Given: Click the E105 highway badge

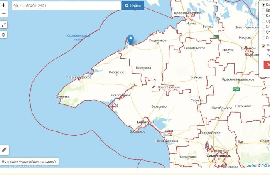Looking at the screenshot, I should coord(236,89).
